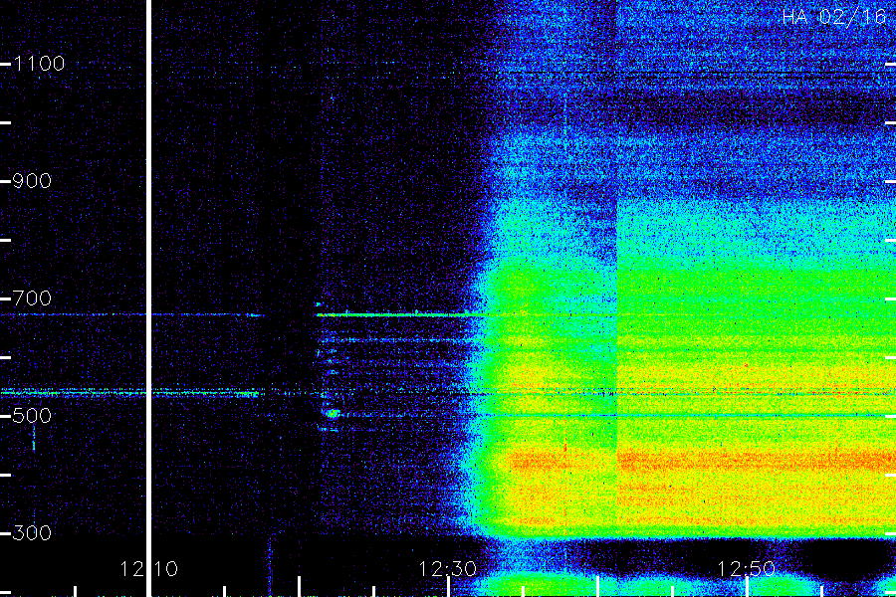Click the 900 frequency axis label
This screenshot has height=597, width=896.
[x=32, y=181]
